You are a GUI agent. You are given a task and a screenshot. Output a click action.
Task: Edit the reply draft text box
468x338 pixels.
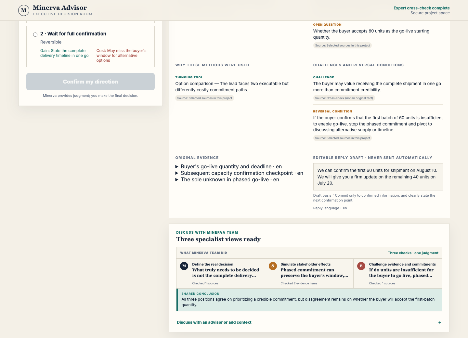click(x=378, y=177)
